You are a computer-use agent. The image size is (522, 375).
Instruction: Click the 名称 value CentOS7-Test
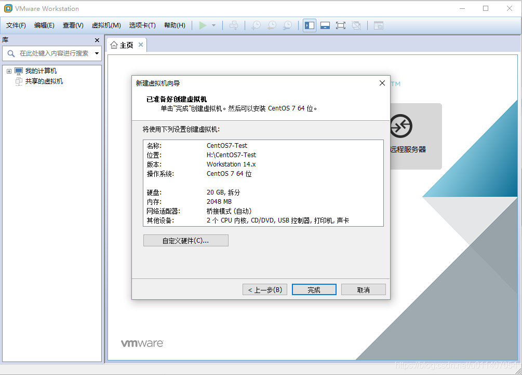226,146
